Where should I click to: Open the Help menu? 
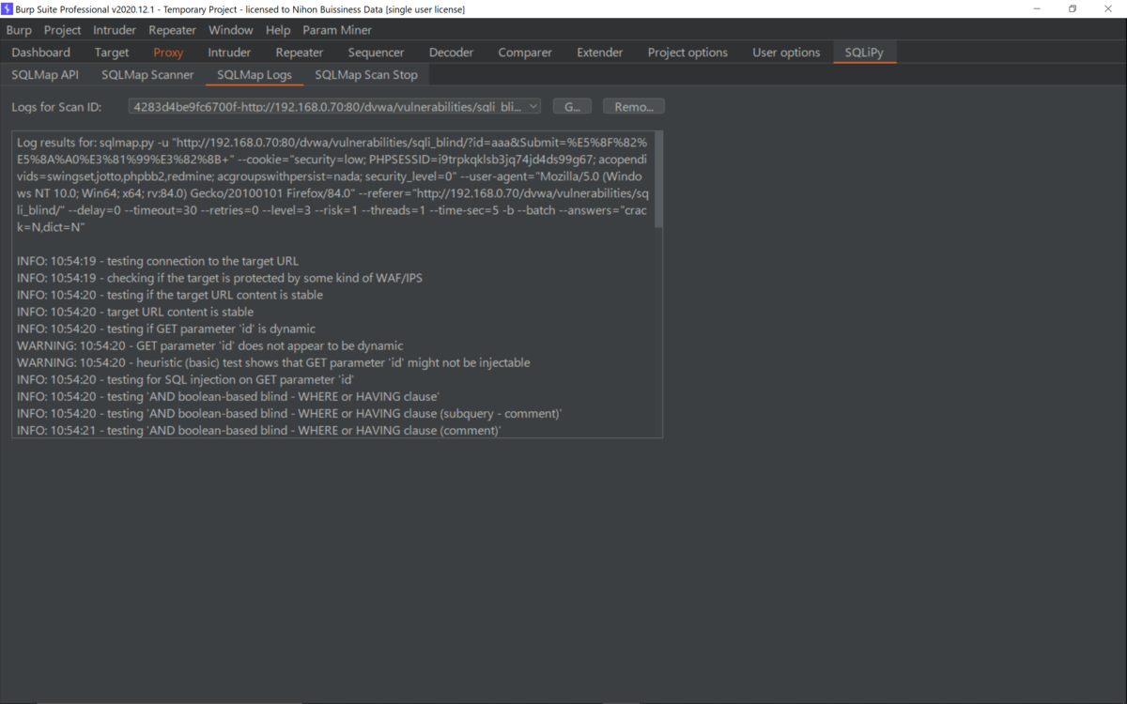278,30
